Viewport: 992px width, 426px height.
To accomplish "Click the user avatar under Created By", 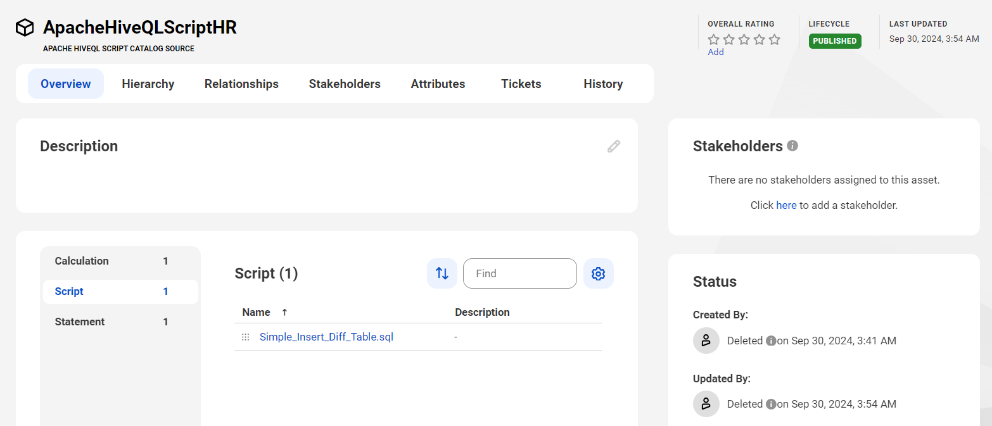I will coord(706,341).
